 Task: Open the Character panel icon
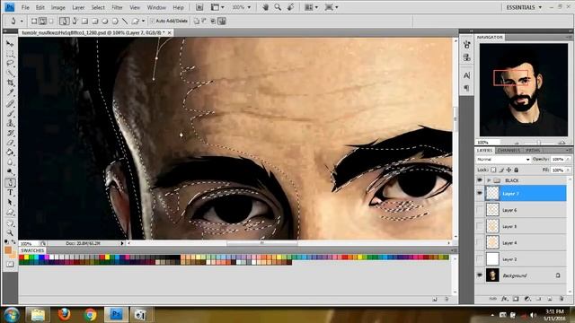click(x=466, y=75)
